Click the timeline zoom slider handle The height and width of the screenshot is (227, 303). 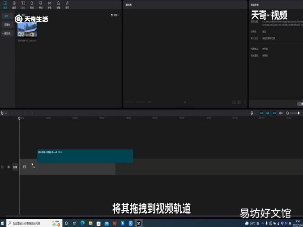click(299, 113)
